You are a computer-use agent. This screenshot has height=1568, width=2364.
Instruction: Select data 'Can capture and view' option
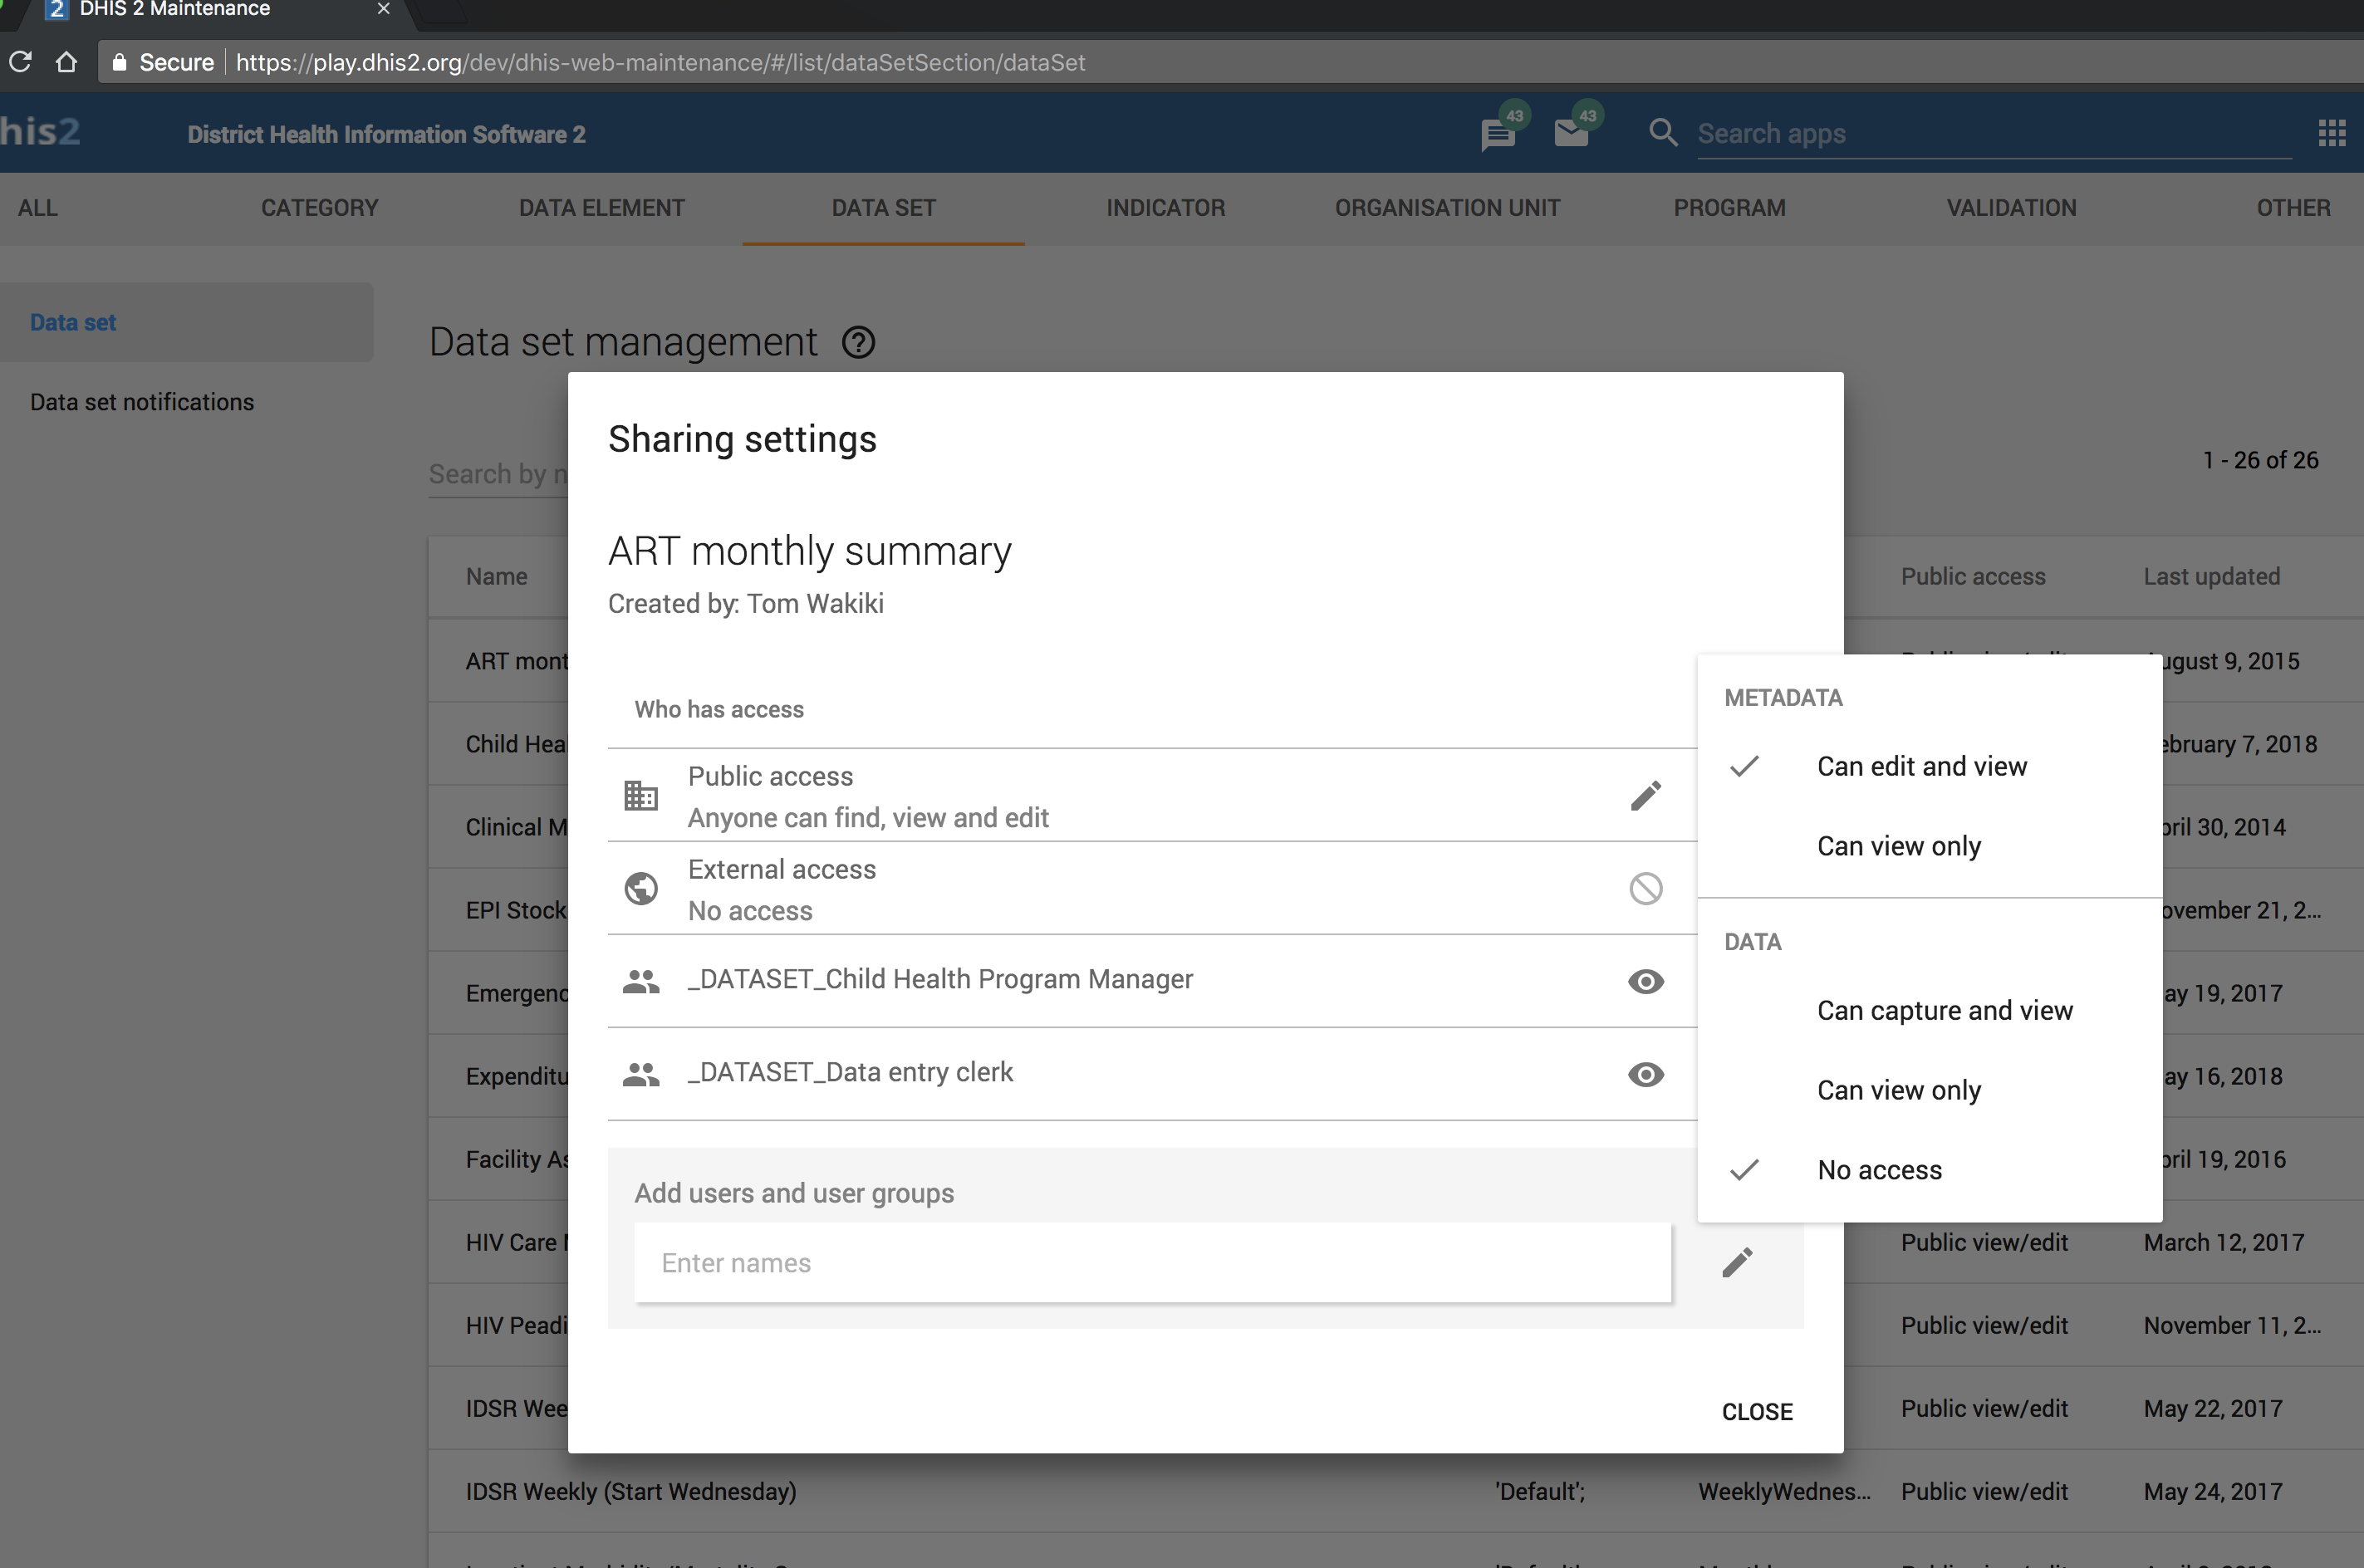point(1944,1010)
